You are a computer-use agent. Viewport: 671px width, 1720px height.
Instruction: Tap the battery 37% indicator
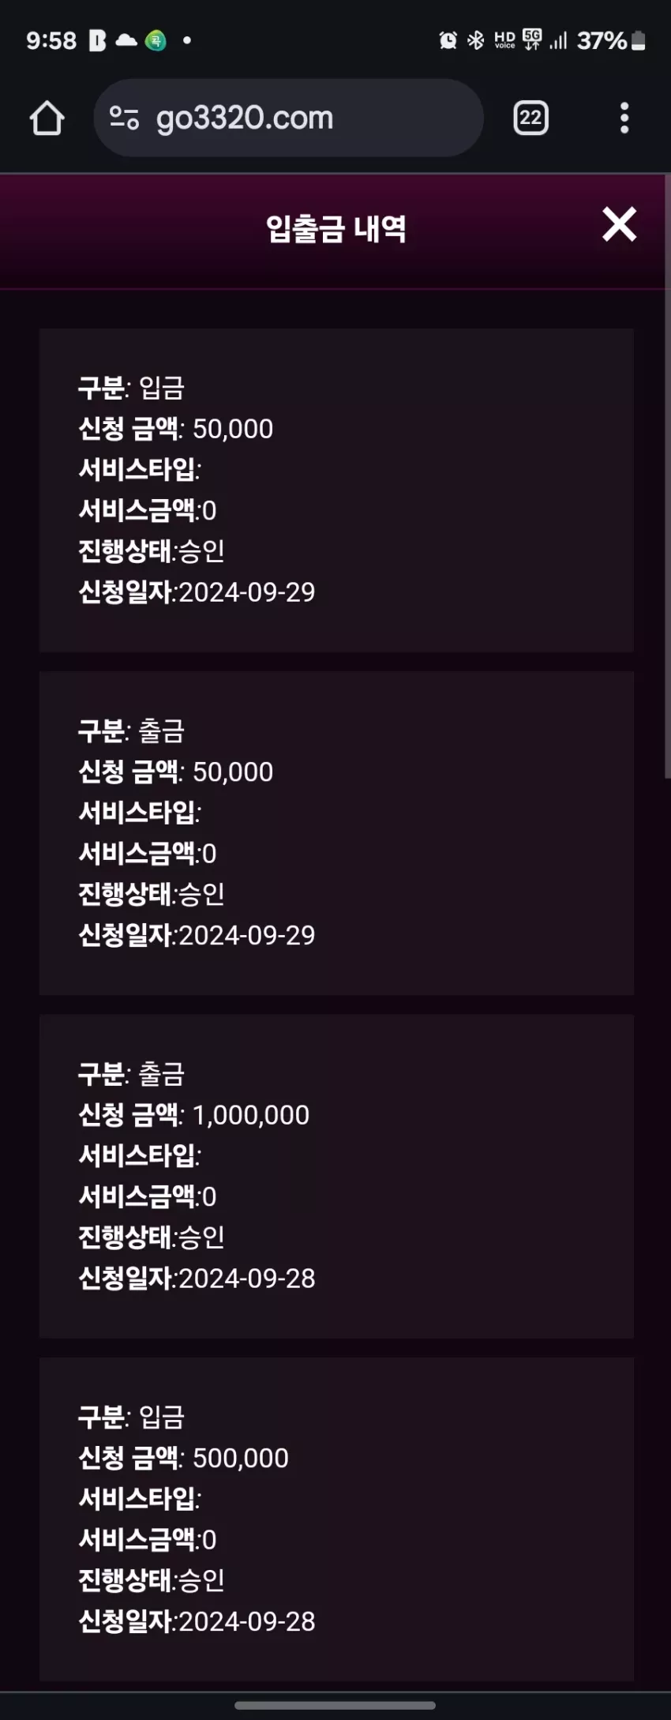click(611, 40)
